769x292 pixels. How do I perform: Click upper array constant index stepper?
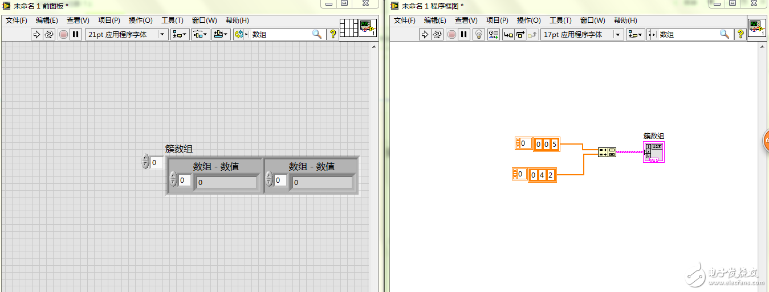click(518, 143)
